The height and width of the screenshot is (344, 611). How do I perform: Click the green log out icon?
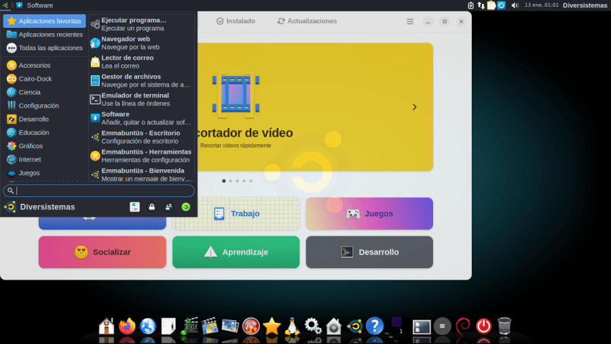click(185, 207)
